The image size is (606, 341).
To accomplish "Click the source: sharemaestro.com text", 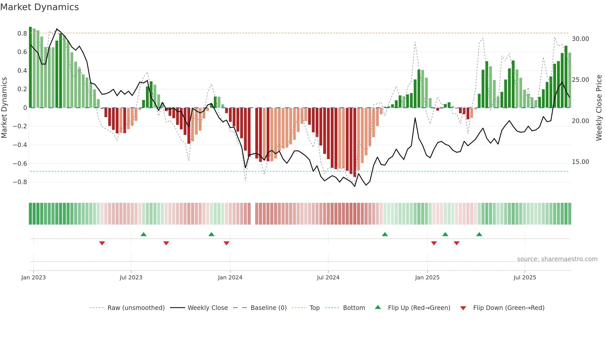I will (557, 259).
